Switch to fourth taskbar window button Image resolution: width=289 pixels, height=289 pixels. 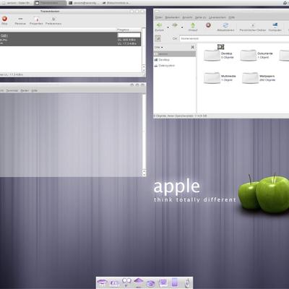click(x=117, y=3)
